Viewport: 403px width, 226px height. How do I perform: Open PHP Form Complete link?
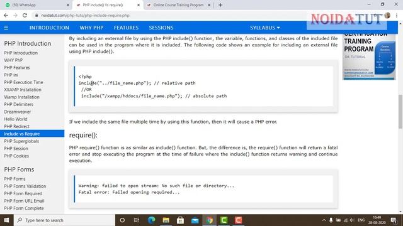tap(24, 208)
